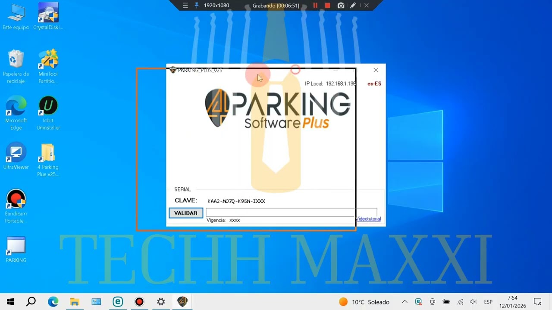The image size is (552, 310).
Task: Select Microsoft Edge desktop shortcut
Action: (x=16, y=113)
